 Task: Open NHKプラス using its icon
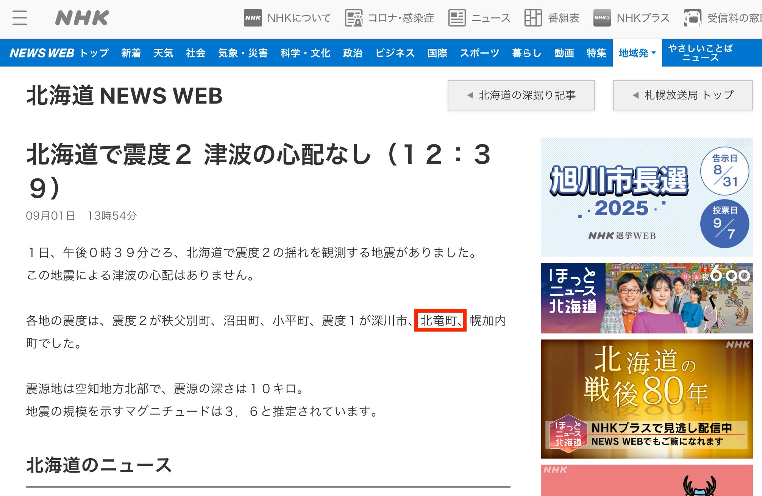pos(602,18)
